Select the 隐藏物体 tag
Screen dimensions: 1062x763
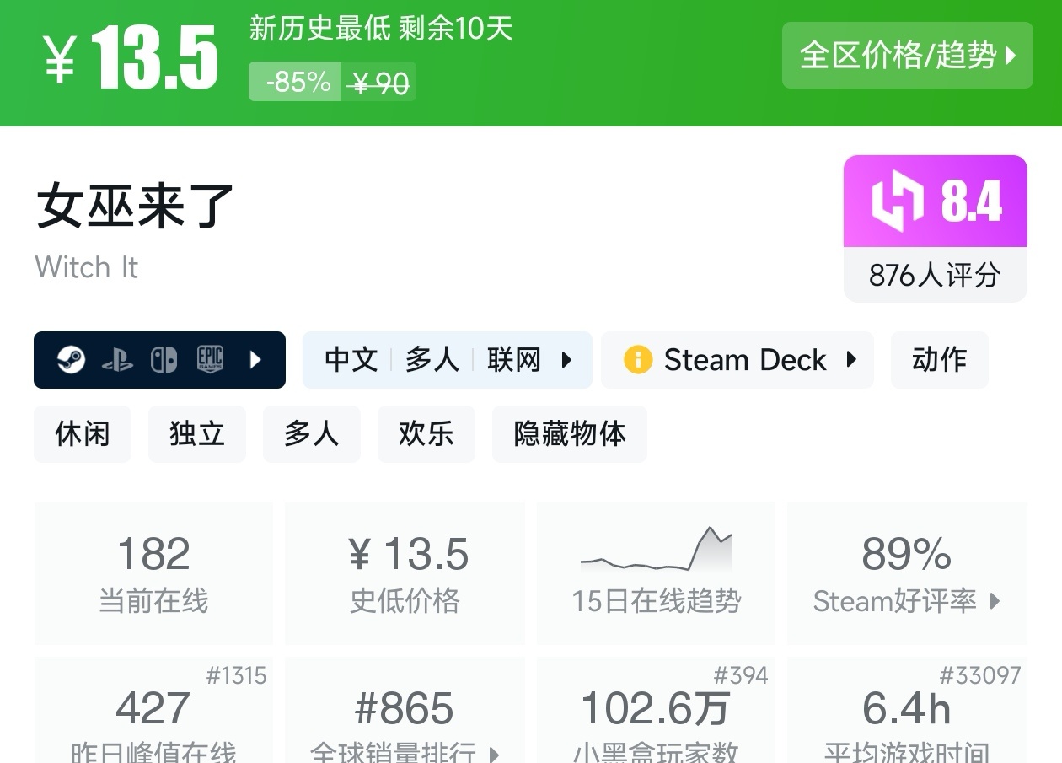point(570,434)
